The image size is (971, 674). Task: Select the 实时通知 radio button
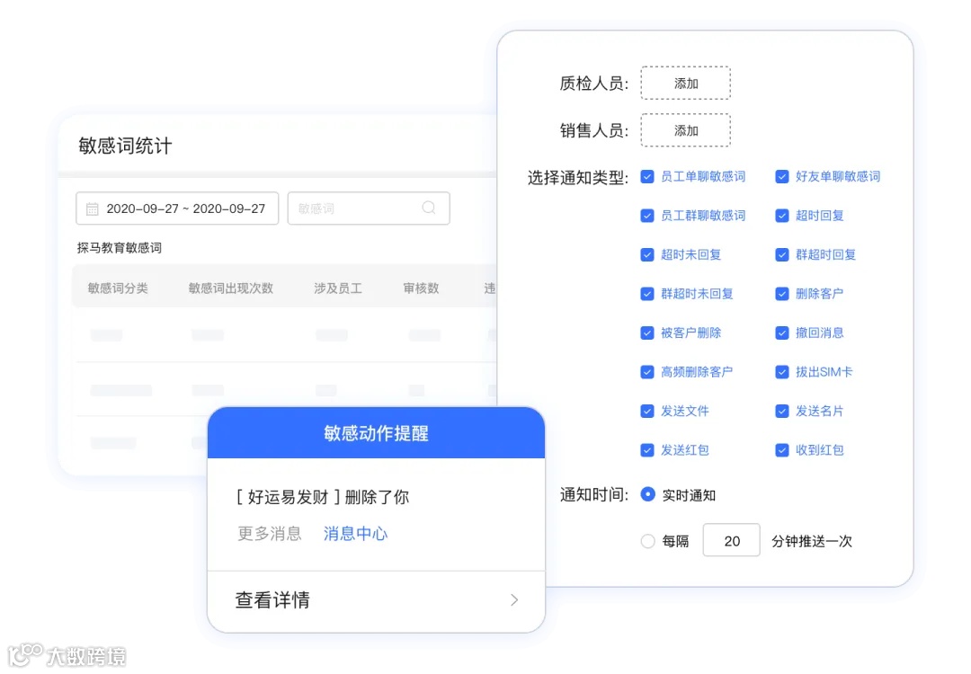pos(647,493)
